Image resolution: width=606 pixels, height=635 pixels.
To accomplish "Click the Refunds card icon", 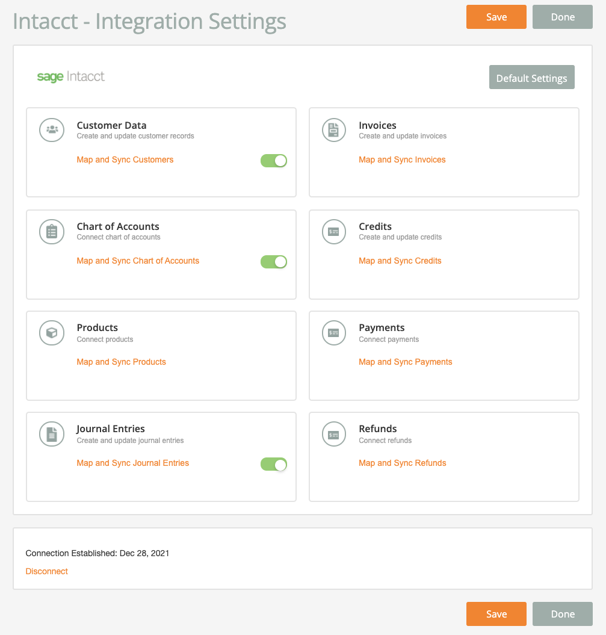I will click(333, 434).
